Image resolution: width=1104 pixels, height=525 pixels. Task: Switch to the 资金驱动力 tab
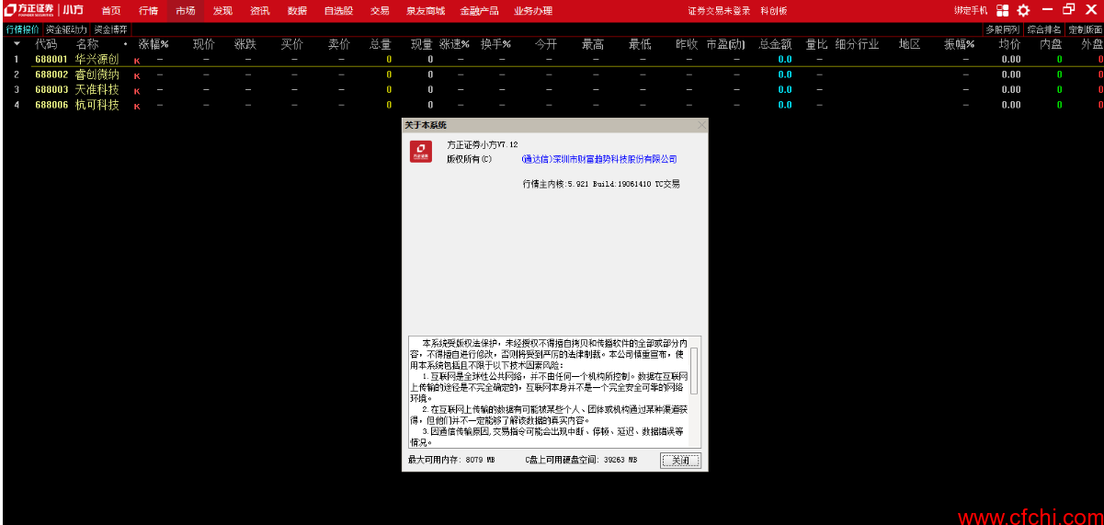click(x=66, y=29)
